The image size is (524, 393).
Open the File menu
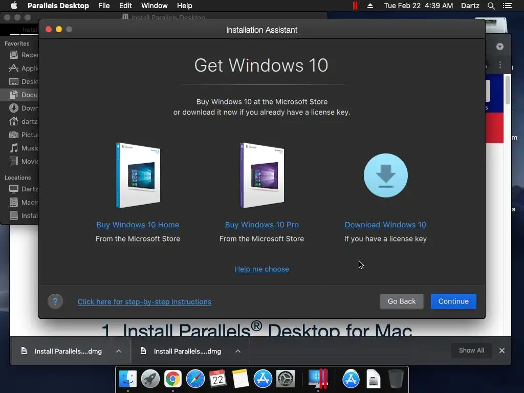coord(104,6)
